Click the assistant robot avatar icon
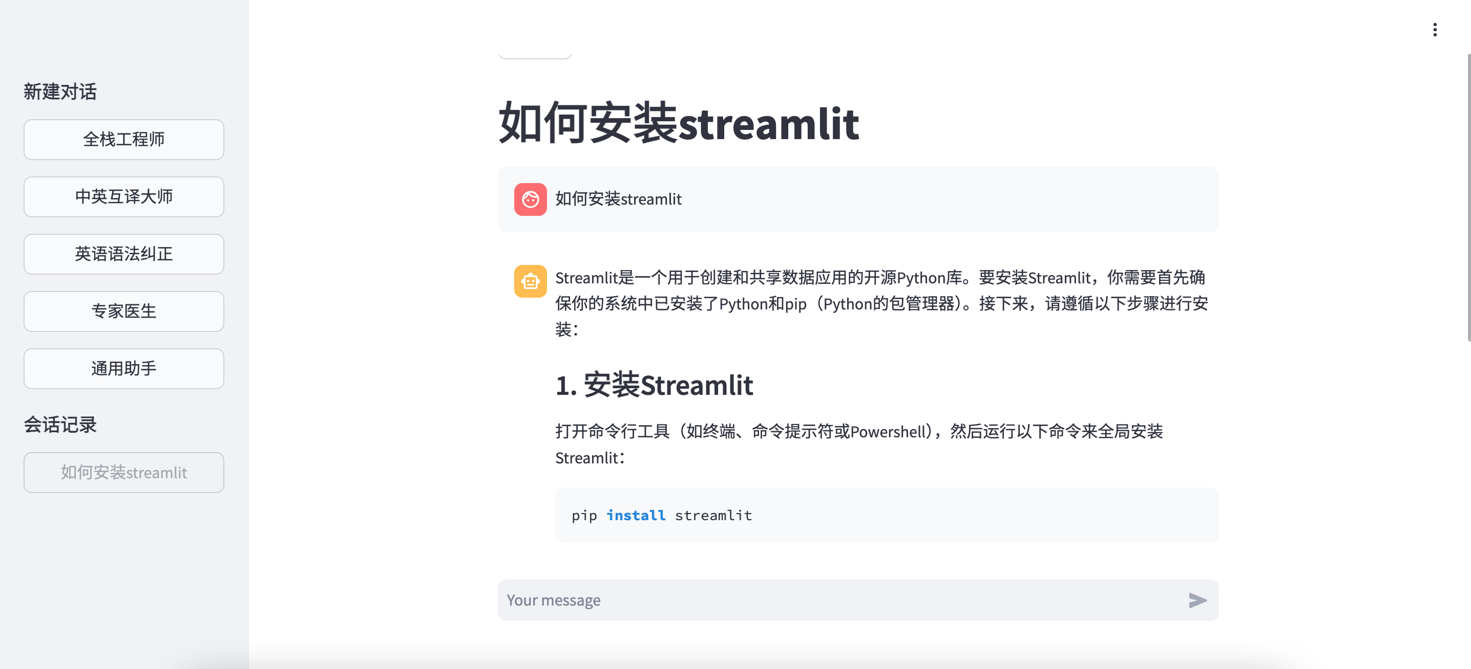The height and width of the screenshot is (669, 1471). [530, 281]
